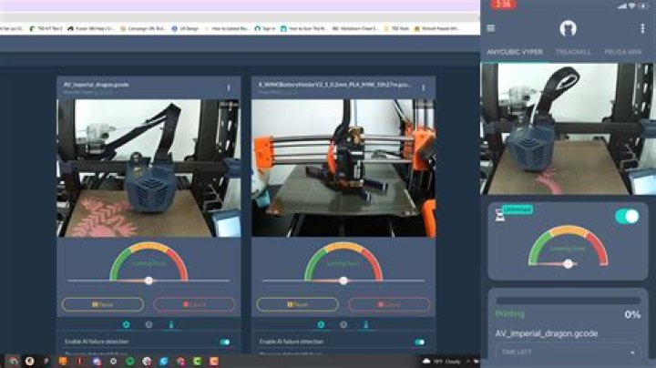The image size is (656, 368).
Task: Select gear settings icon under right printer card
Action: [x=320, y=324]
